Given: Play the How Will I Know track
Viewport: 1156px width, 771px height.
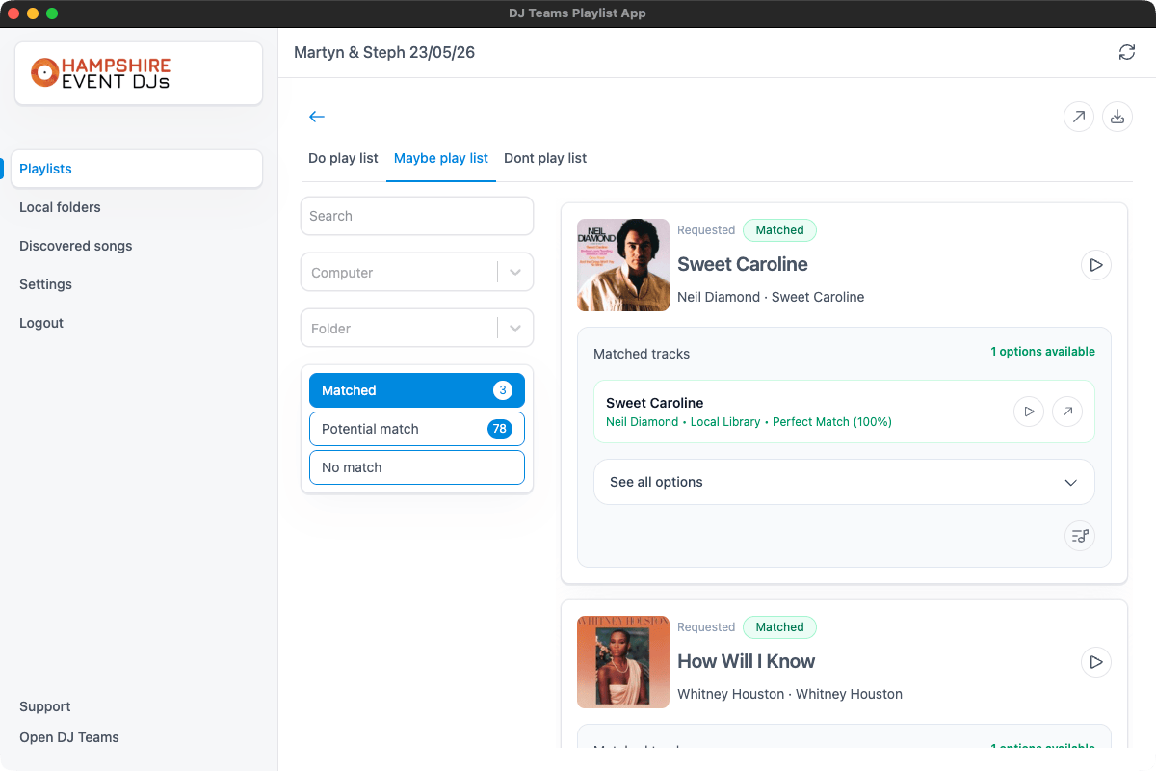Looking at the screenshot, I should click(1095, 662).
